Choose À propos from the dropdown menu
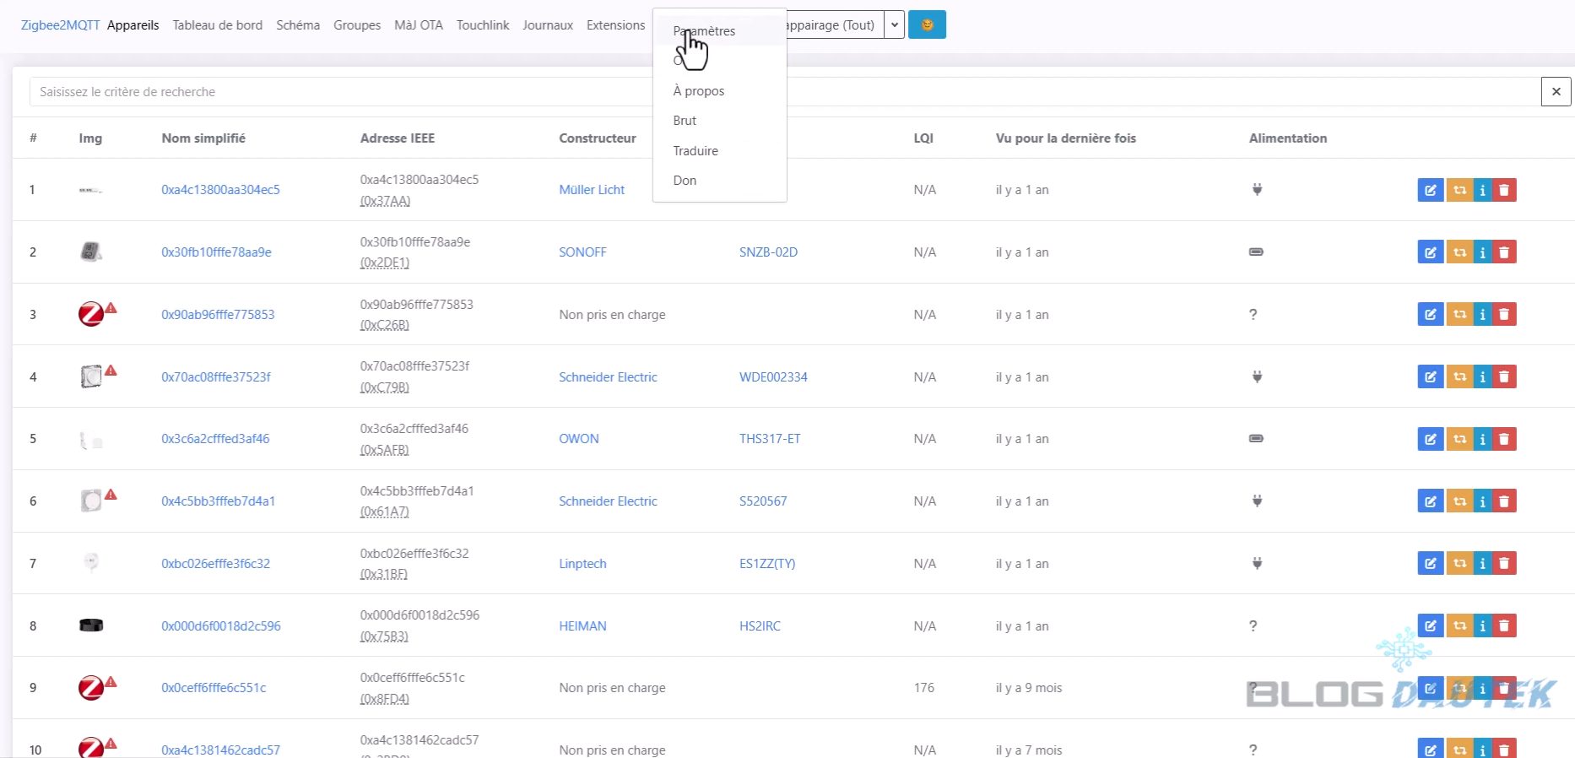The height and width of the screenshot is (758, 1575). (699, 91)
